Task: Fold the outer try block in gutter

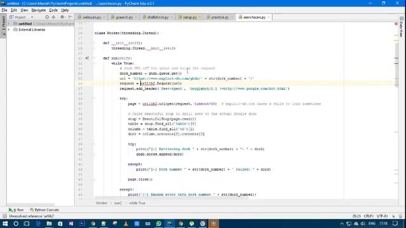Action: pyautogui.click(x=93, y=99)
